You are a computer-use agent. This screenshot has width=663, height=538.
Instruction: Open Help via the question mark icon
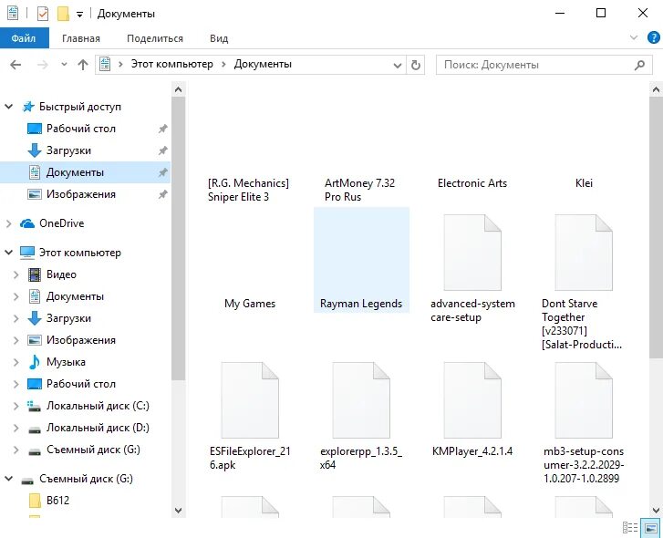(x=653, y=37)
